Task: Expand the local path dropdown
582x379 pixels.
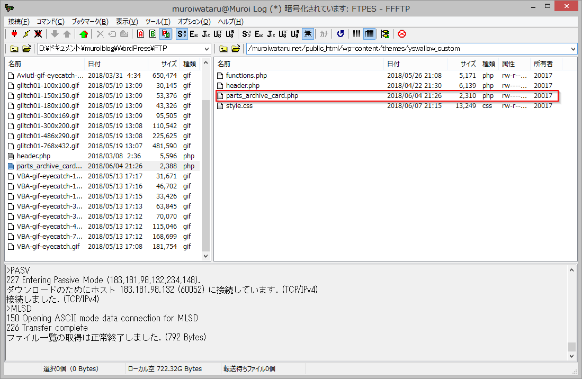Action: [206, 49]
